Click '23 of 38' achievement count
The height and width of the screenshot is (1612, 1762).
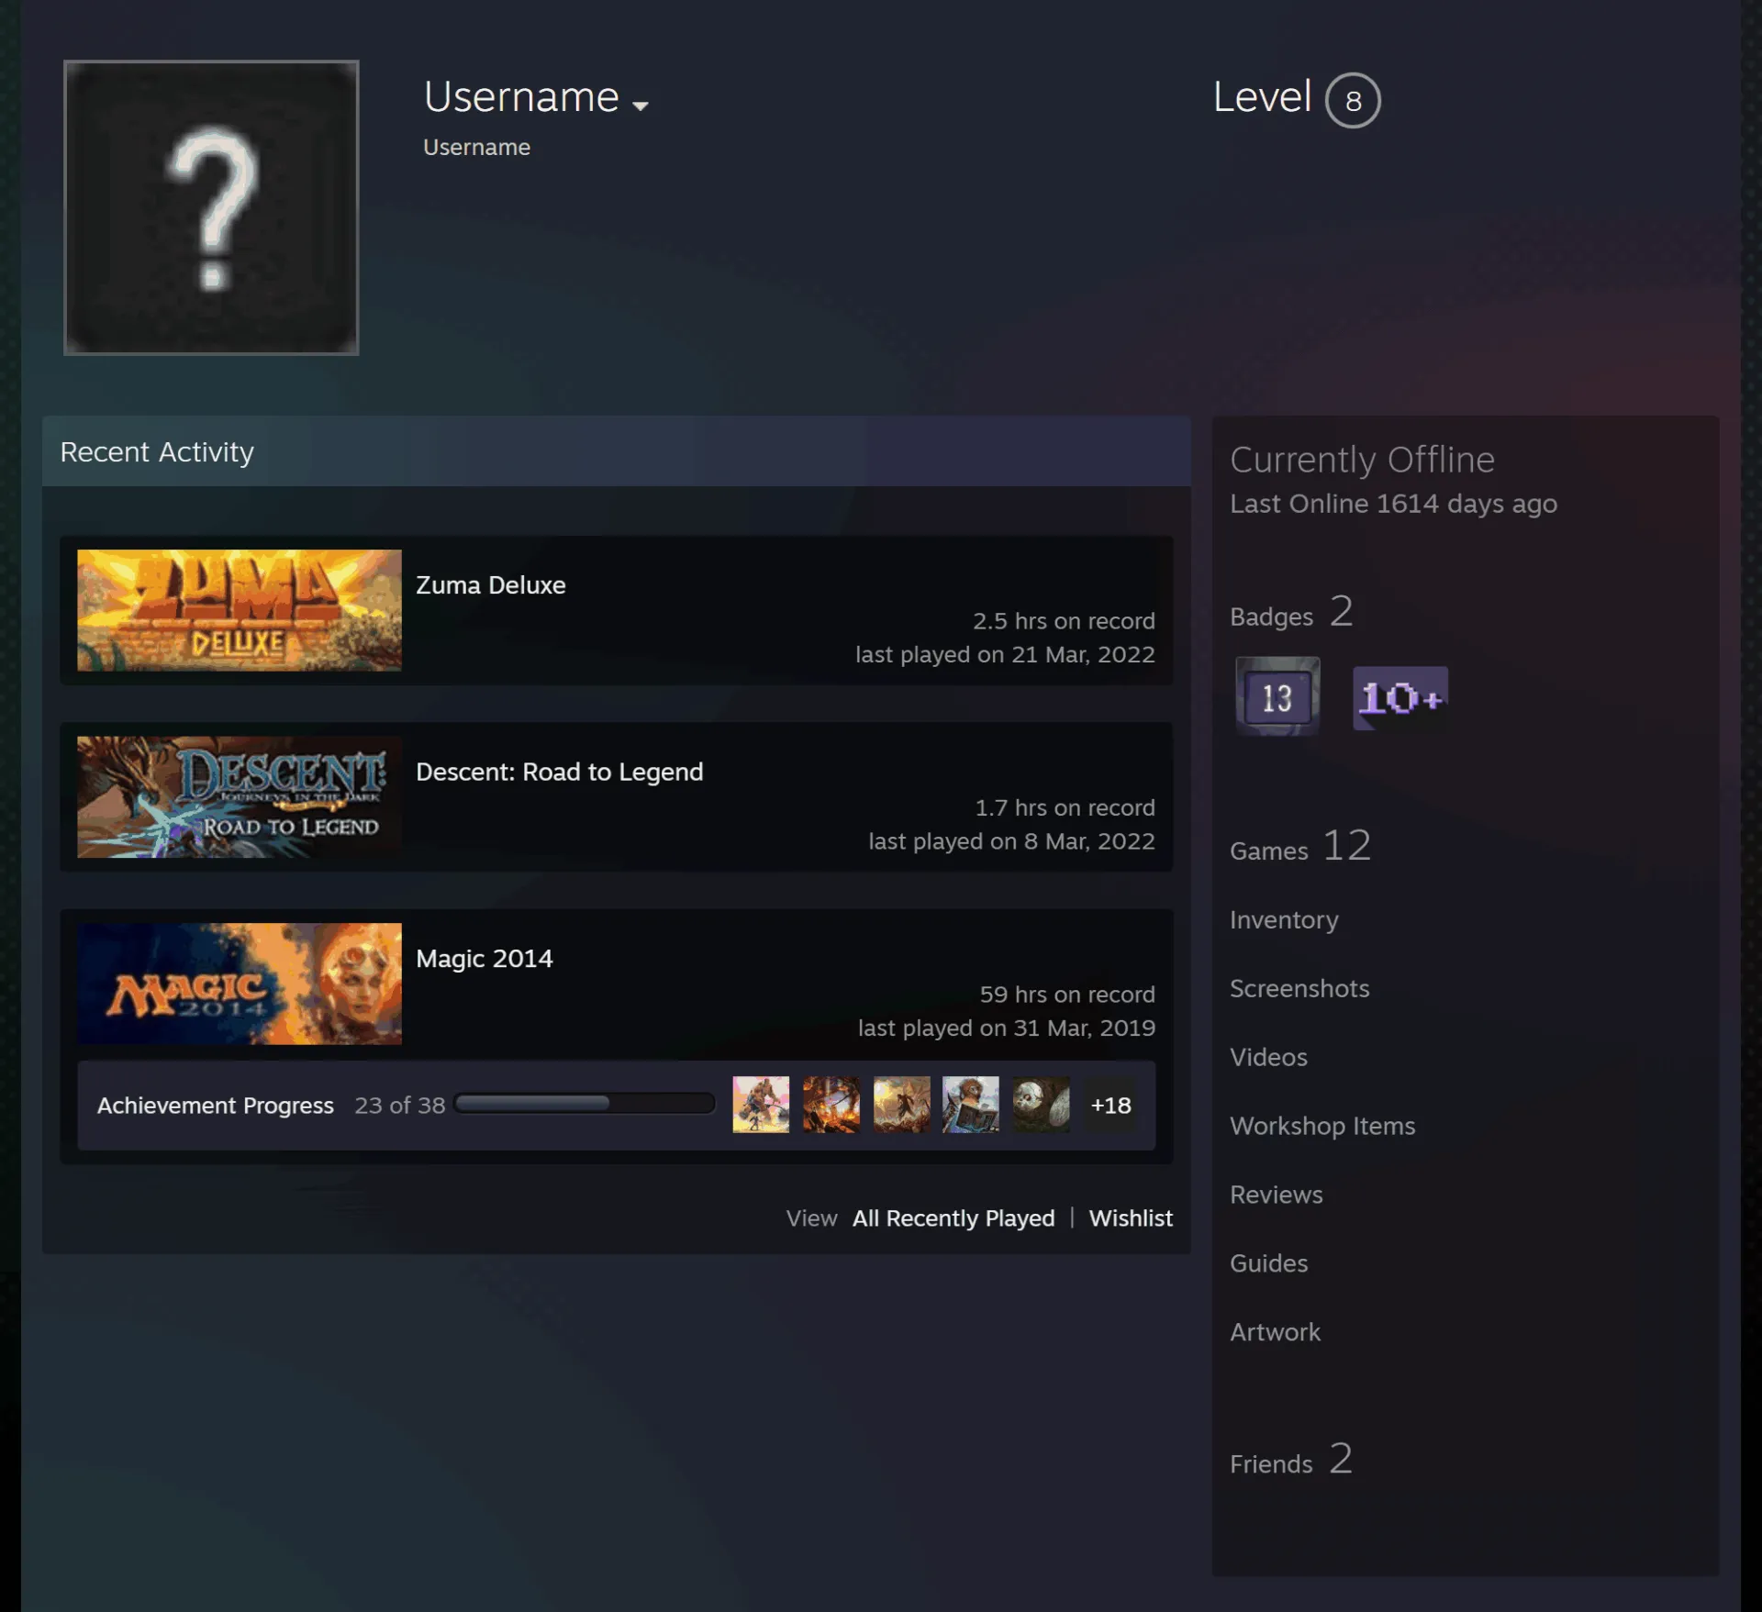coord(400,1106)
